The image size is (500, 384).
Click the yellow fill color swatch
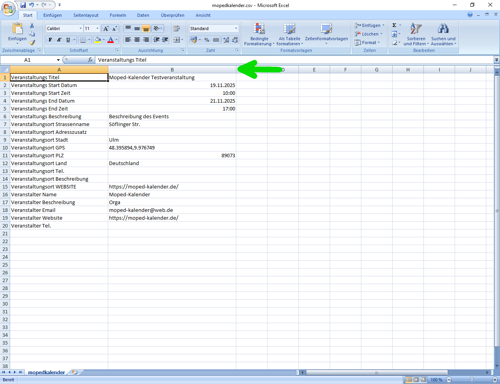point(98,40)
